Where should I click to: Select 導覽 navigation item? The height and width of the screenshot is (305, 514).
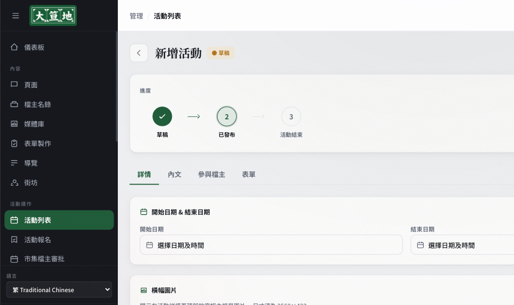59,163
